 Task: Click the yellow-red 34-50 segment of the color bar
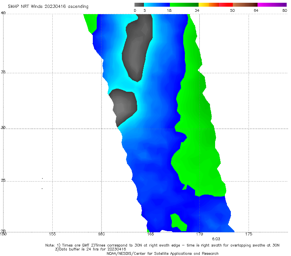pyautogui.click(x=215, y=5)
